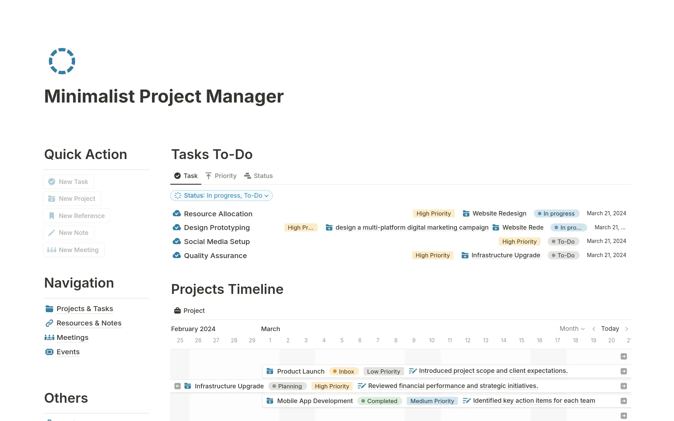
Task: Click the Today button in Projects Timeline
Action: pos(610,329)
